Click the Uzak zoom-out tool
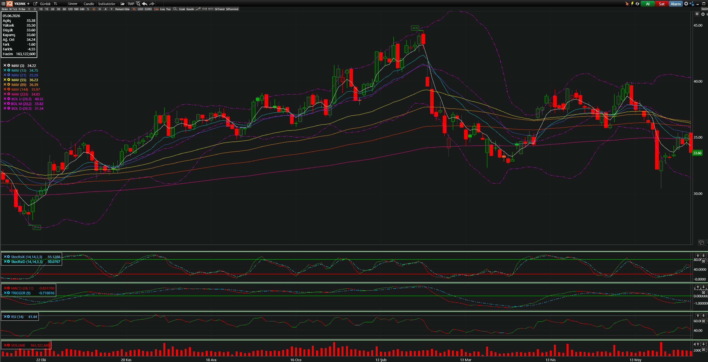This screenshot has height=362, width=708. click(182, 9)
